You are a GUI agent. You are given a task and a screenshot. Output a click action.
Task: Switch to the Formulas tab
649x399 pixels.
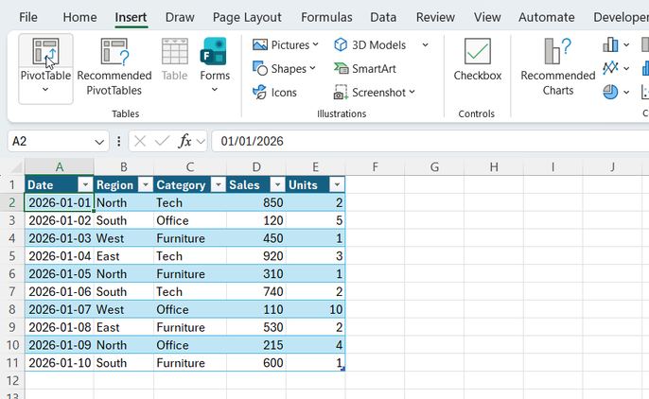click(326, 17)
